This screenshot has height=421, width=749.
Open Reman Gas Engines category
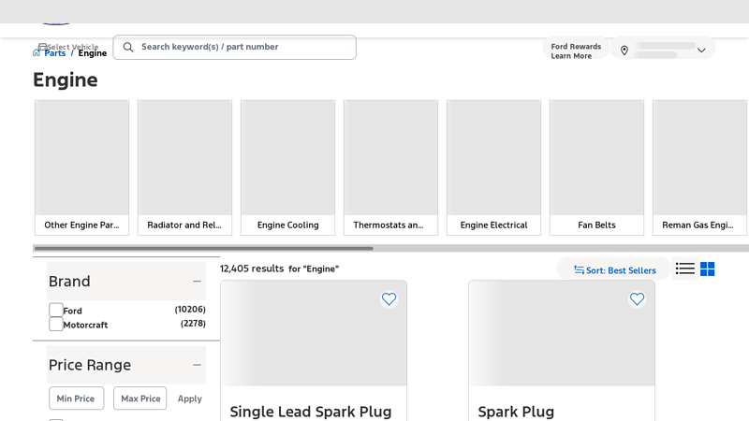pyautogui.click(x=699, y=167)
